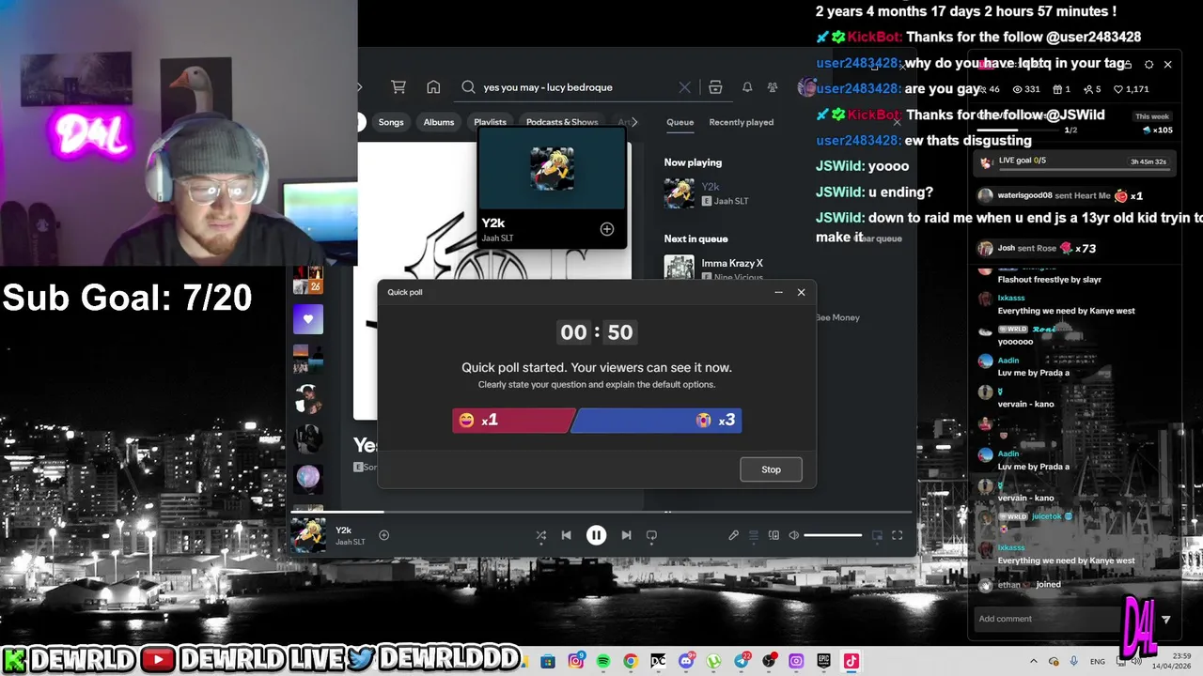
Task: Open Google Chrome from the taskbar
Action: (631, 662)
